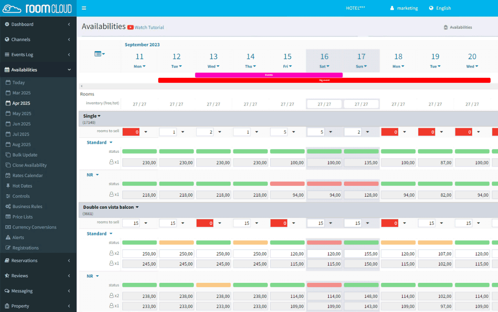498x312 pixels.
Task: Click Single rooms to sell field for Fri 15
Action: 280,132
